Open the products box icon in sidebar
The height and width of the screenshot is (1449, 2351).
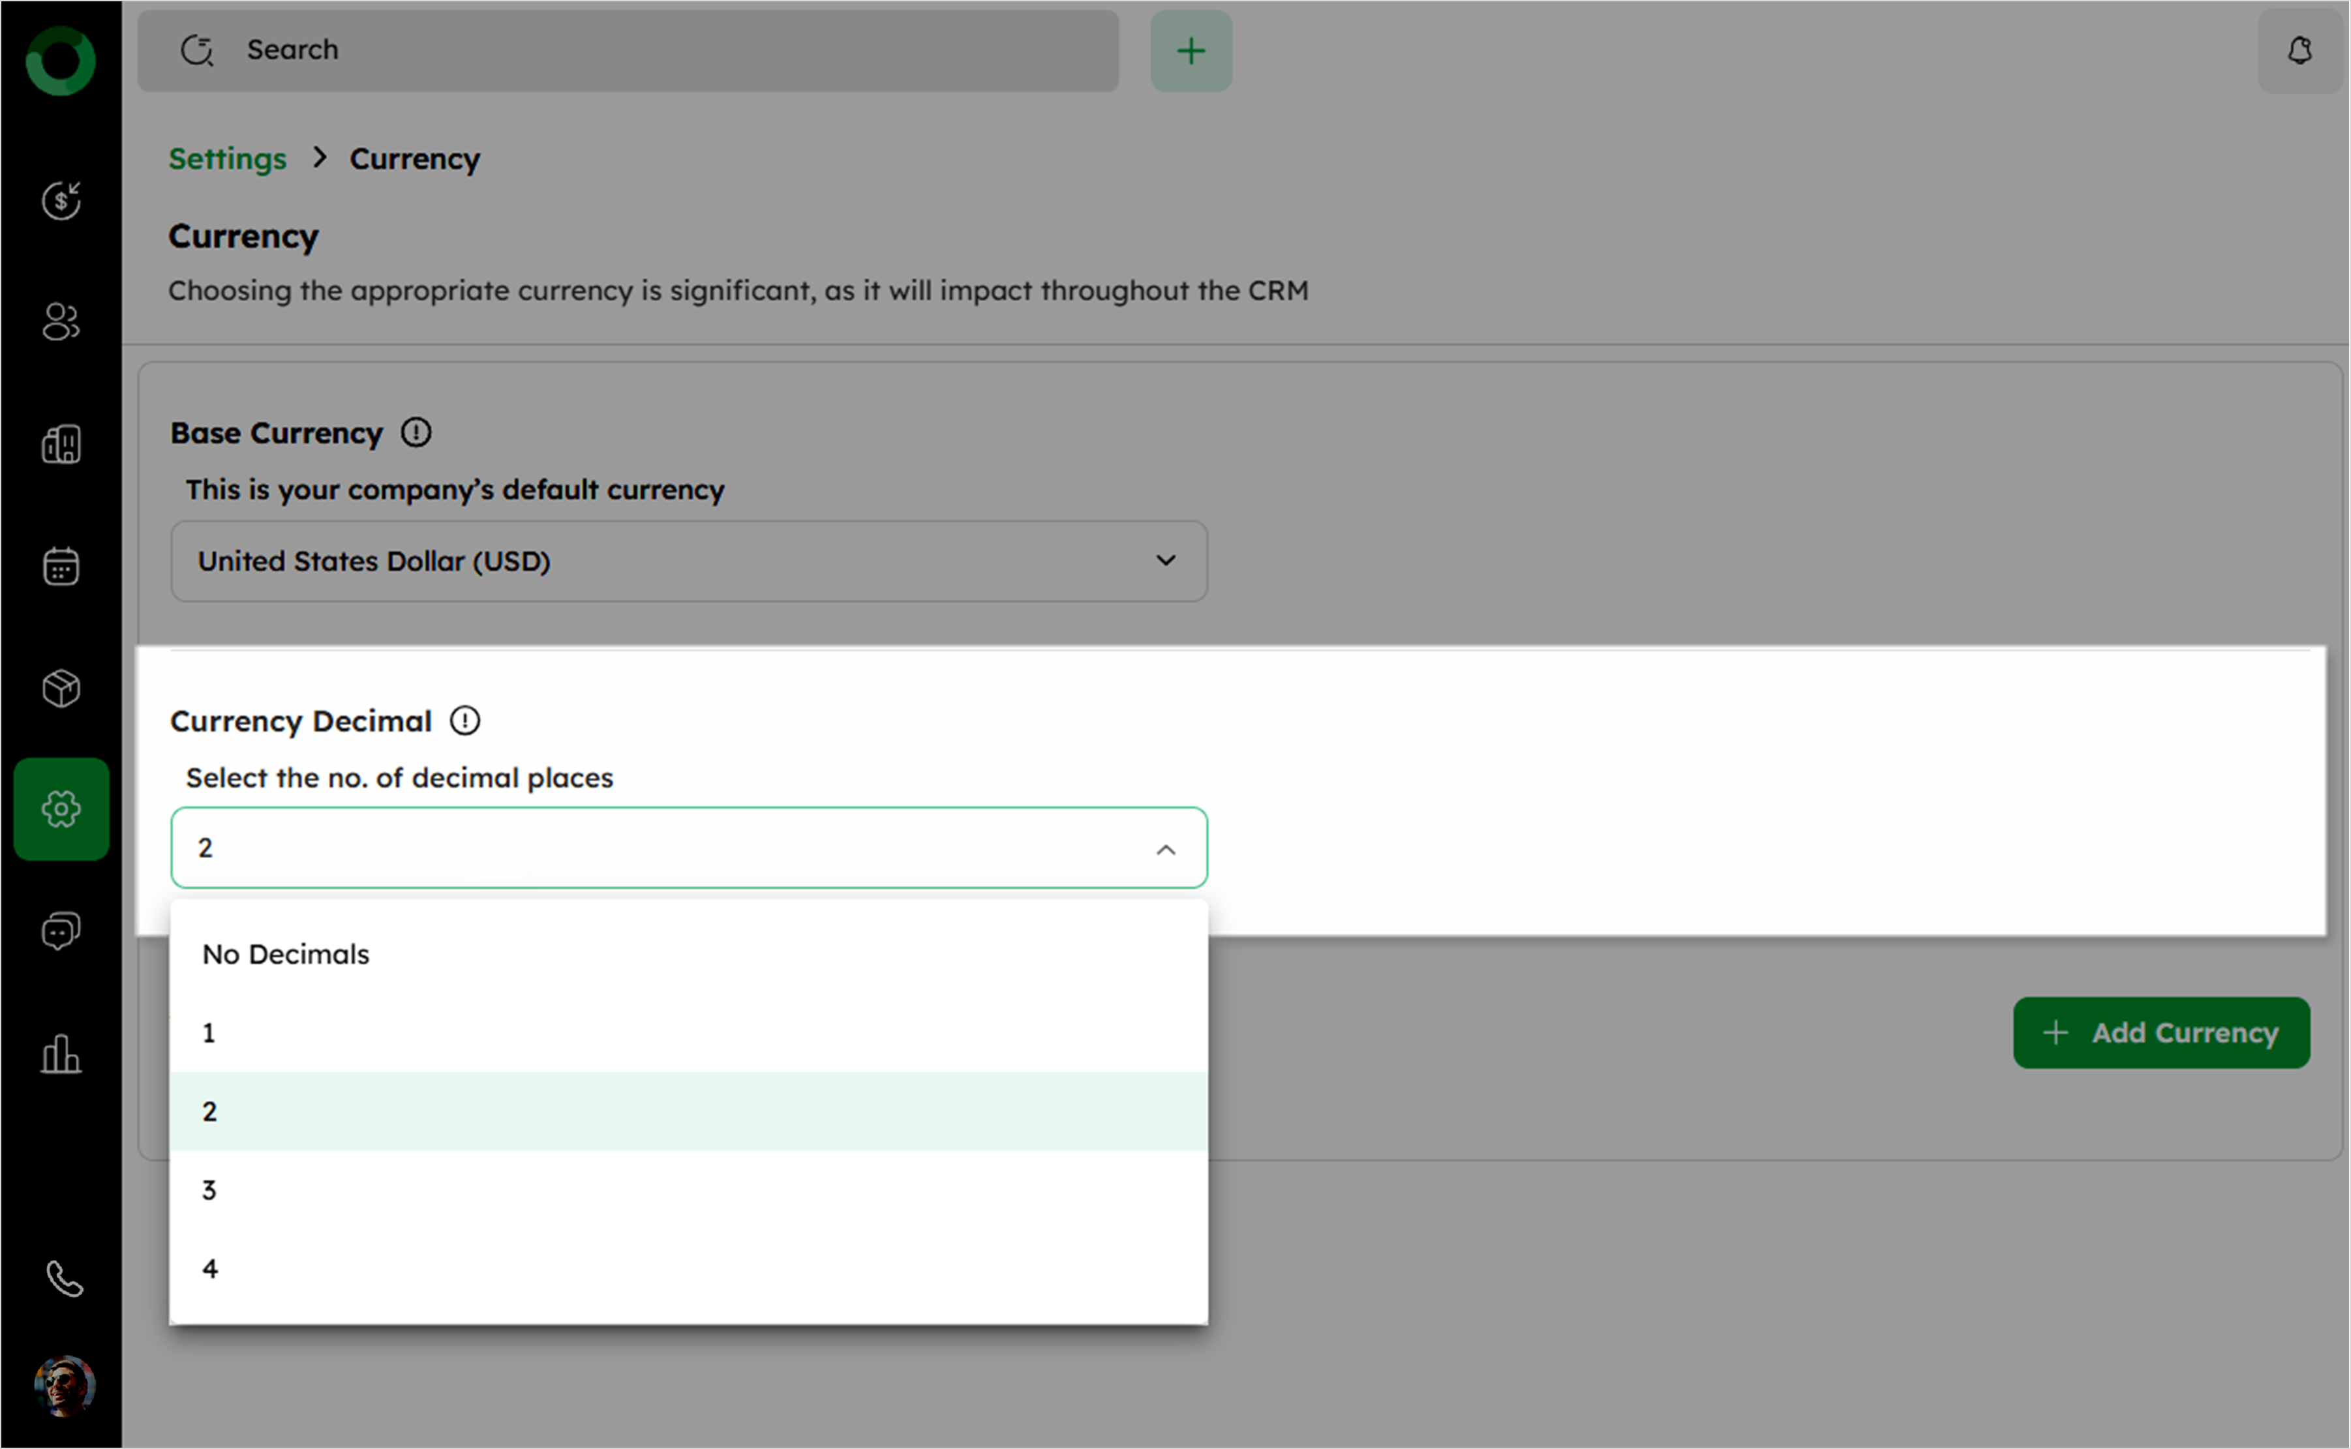pos(61,688)
